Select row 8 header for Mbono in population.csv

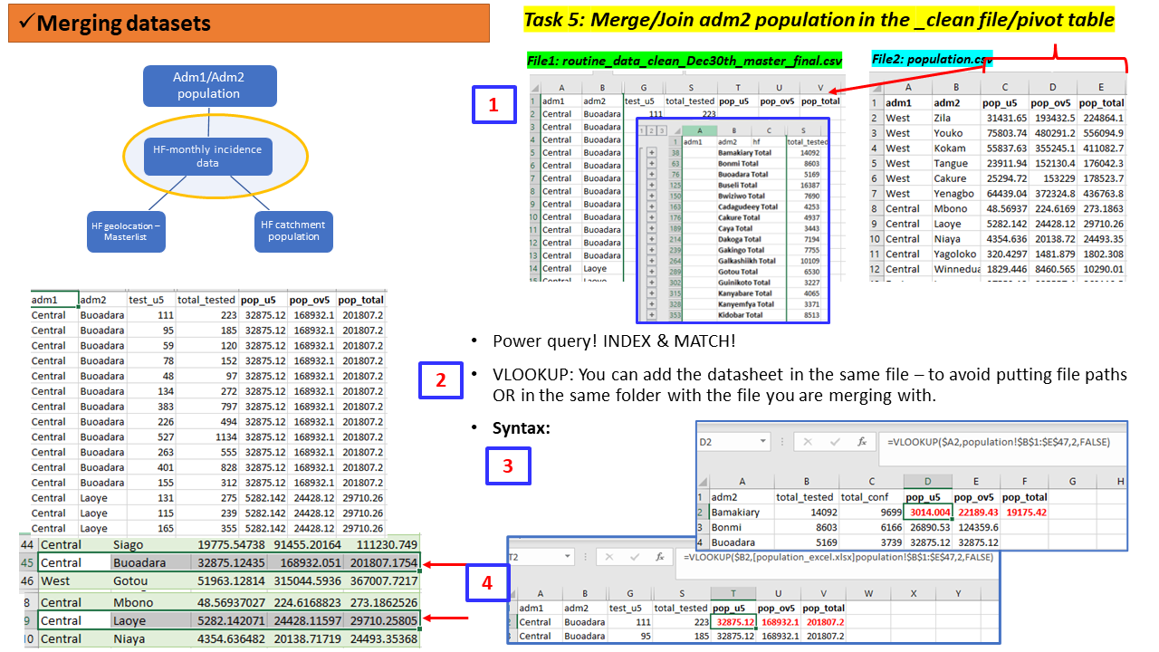click(874, 208)
